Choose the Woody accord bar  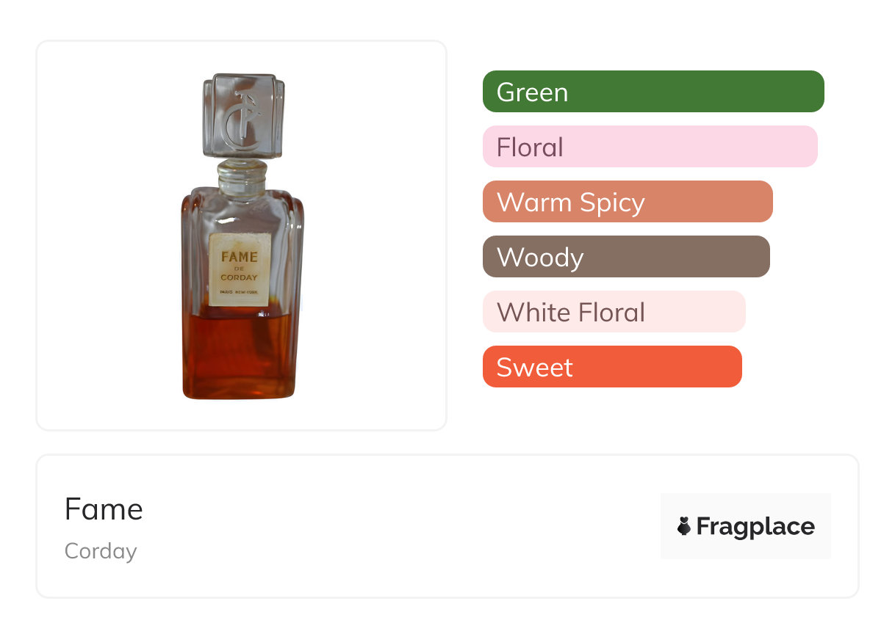(626, 257)
